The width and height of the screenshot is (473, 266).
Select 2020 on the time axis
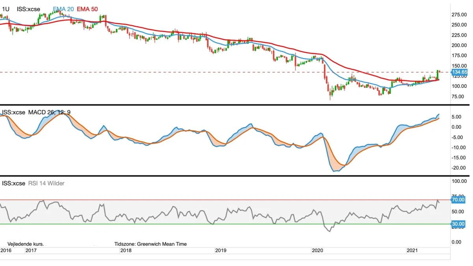[x=317, y=250]
